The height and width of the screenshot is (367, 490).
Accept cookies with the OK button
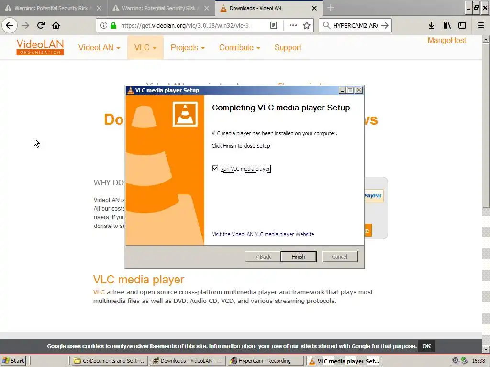coord(426,346)
